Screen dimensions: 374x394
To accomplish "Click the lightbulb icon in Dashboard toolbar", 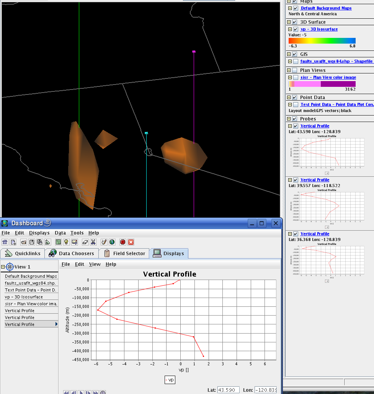I will [x=66, y=242].
